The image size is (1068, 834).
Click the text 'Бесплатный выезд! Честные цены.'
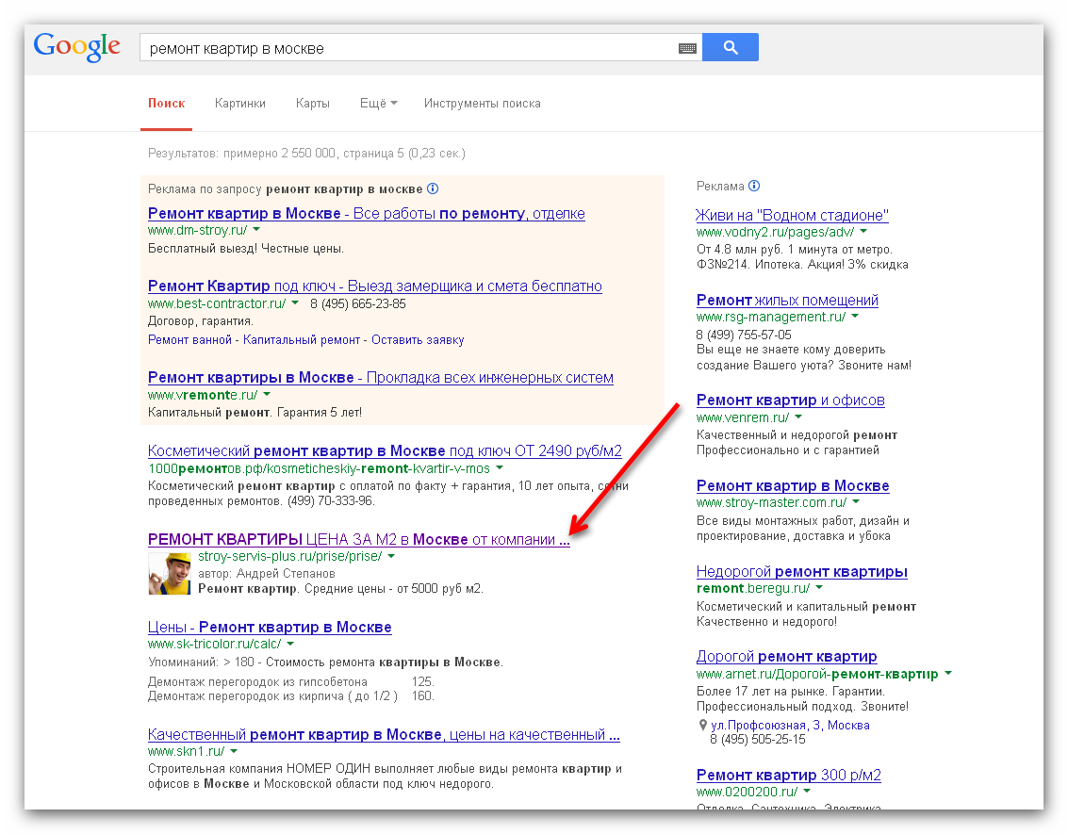[x=246, y=249]
